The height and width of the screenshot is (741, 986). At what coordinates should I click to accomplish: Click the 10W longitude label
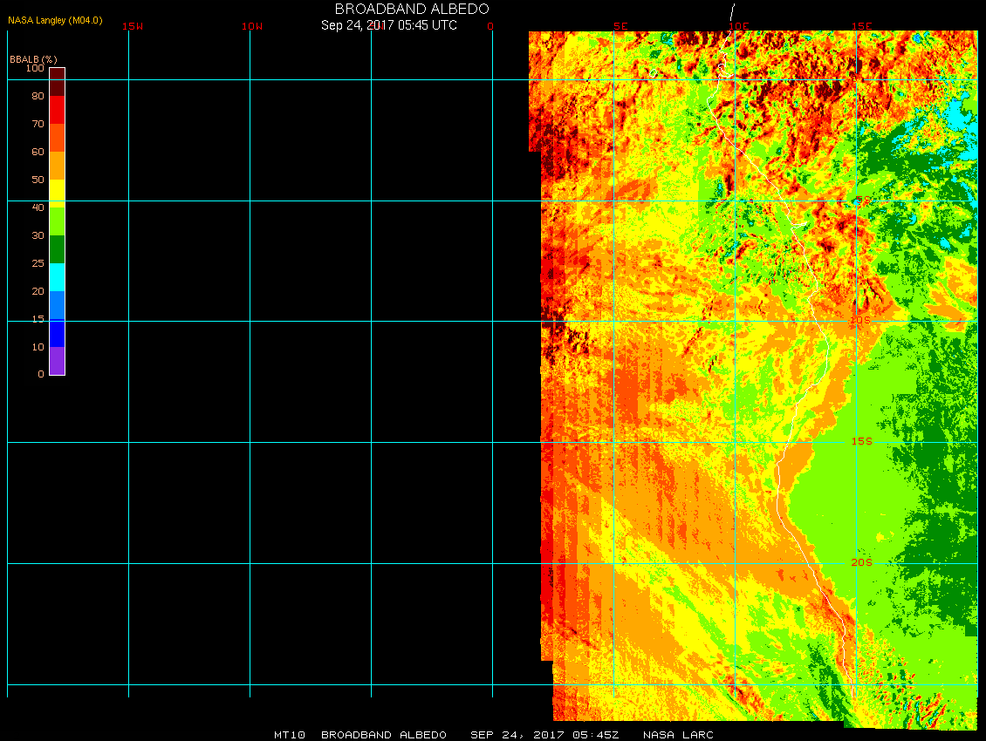click(x=252, y=26)
